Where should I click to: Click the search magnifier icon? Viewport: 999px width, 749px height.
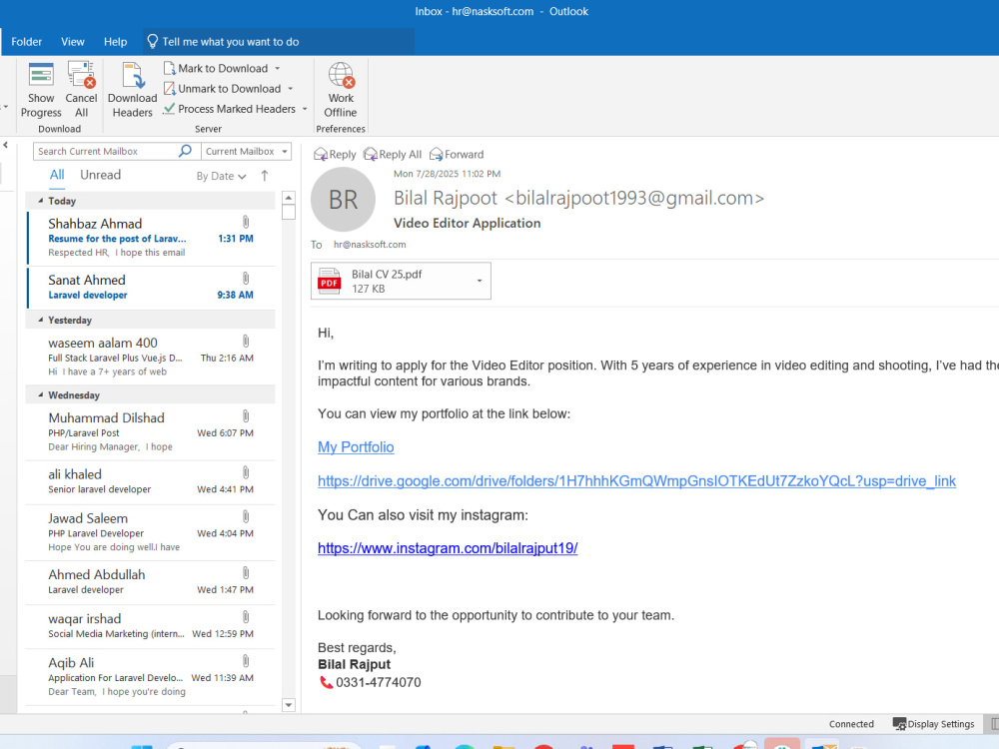coord(185,151)
